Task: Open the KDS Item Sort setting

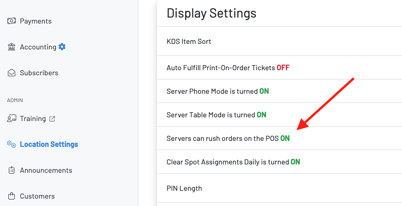Action: (189, 42)
